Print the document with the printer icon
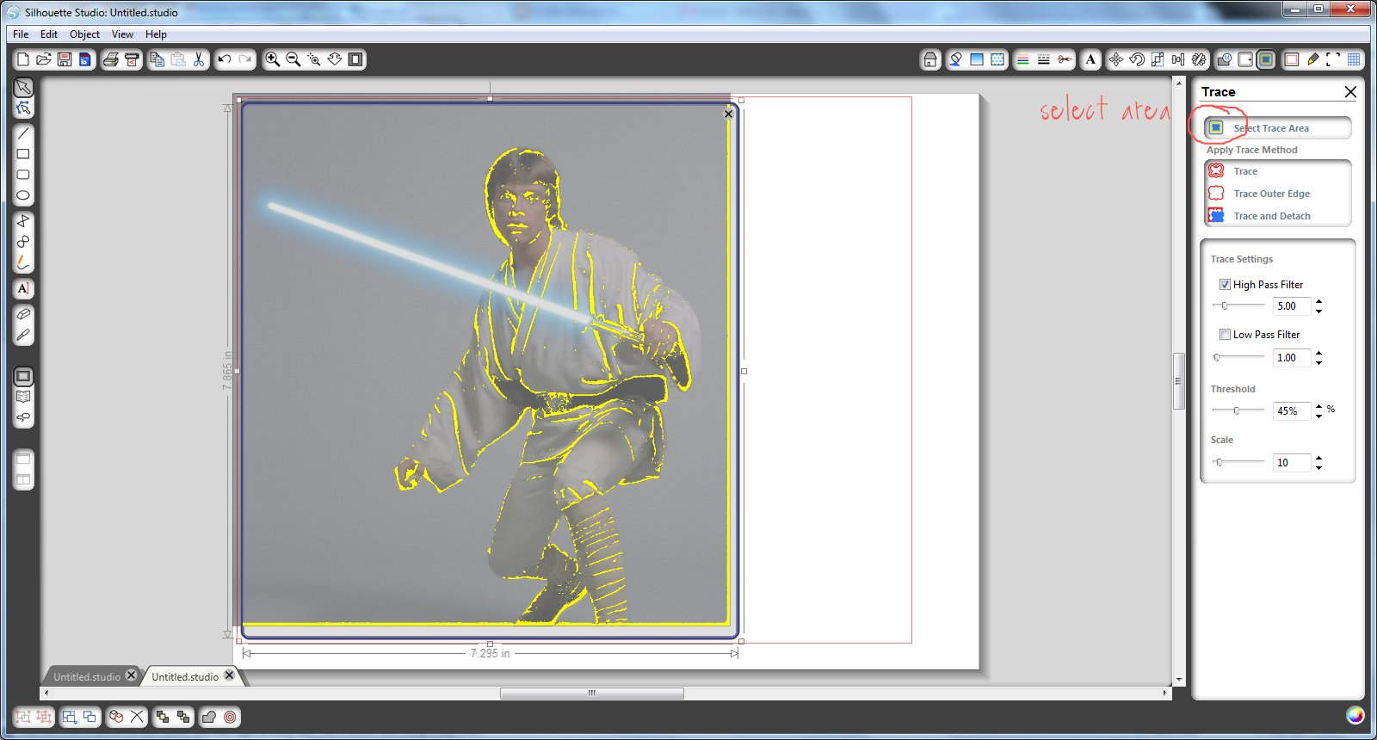The image size is (1377, 740). [x=111, y=59]
